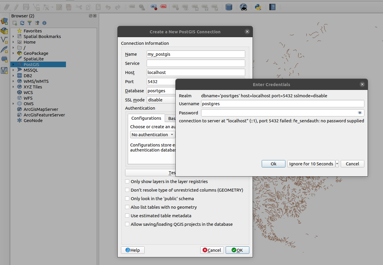Open the 'No authentication' dropdown
Image resolution: width=383 pixels, height=265 pixels.
coord(152,135)
